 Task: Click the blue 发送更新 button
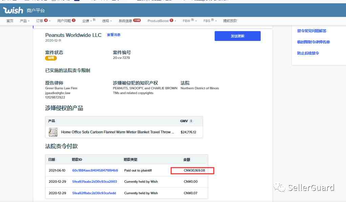point(237,36)
